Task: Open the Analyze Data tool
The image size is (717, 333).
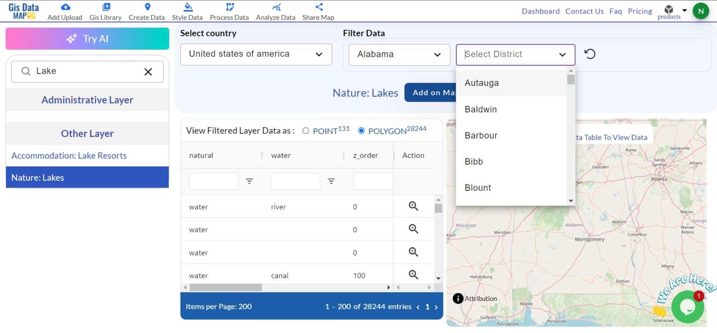Action: 275,10
